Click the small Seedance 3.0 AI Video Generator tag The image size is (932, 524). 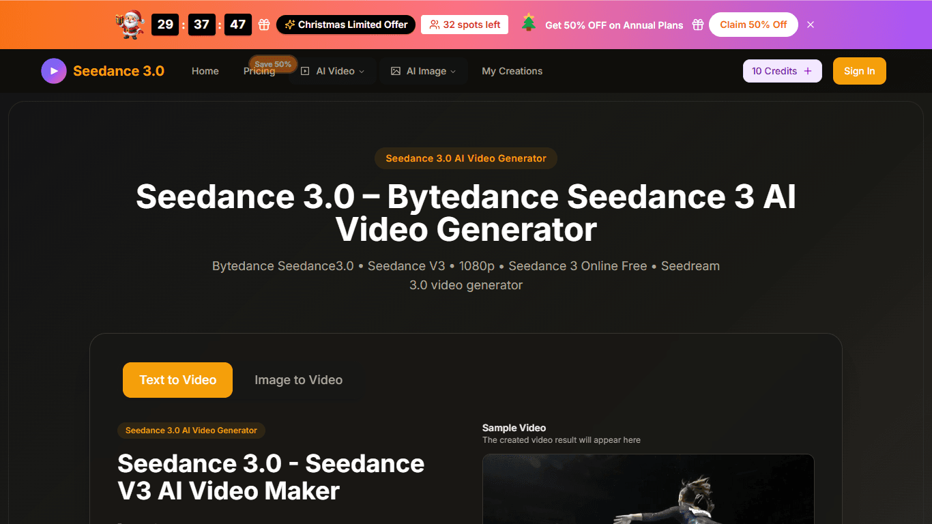(191, 431)
